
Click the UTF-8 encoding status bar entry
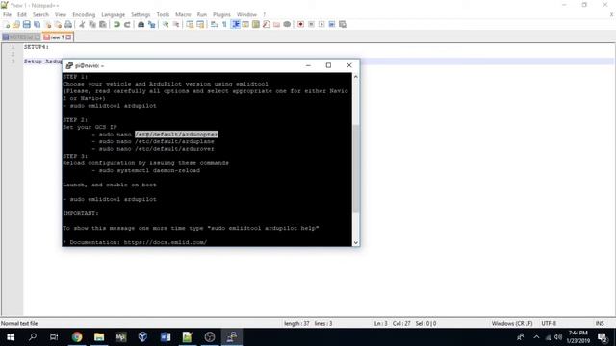click(549, 323)
